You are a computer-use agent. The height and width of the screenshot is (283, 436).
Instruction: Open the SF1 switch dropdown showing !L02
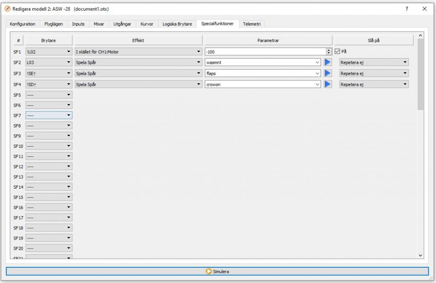(x=49, y=51)
